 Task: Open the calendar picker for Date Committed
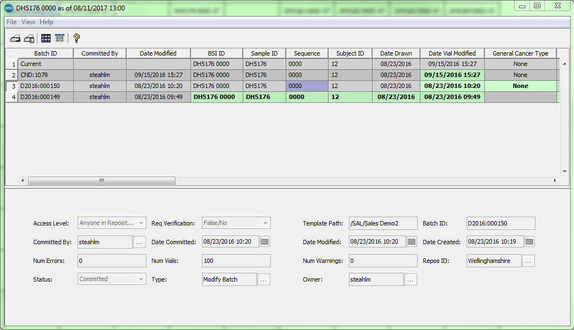click(265, 241)
